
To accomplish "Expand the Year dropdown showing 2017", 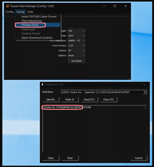I will pyautogui.click(x=76, y=36).
